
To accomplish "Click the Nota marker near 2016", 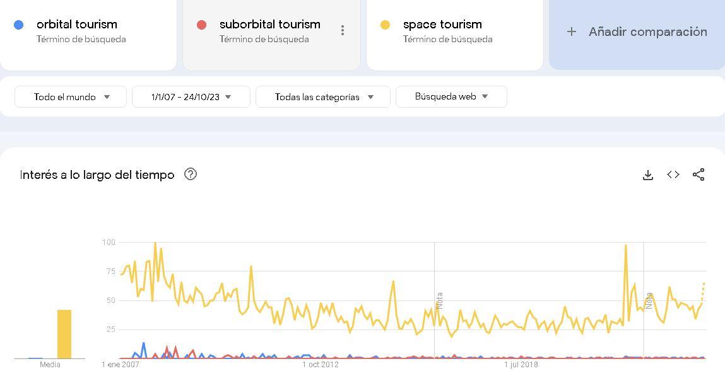I will (x=439, y=300).
